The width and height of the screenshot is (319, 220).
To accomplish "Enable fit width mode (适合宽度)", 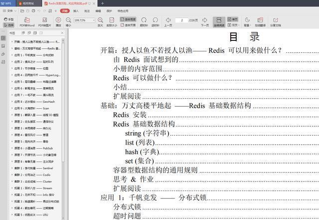I will tap(128, 19).
